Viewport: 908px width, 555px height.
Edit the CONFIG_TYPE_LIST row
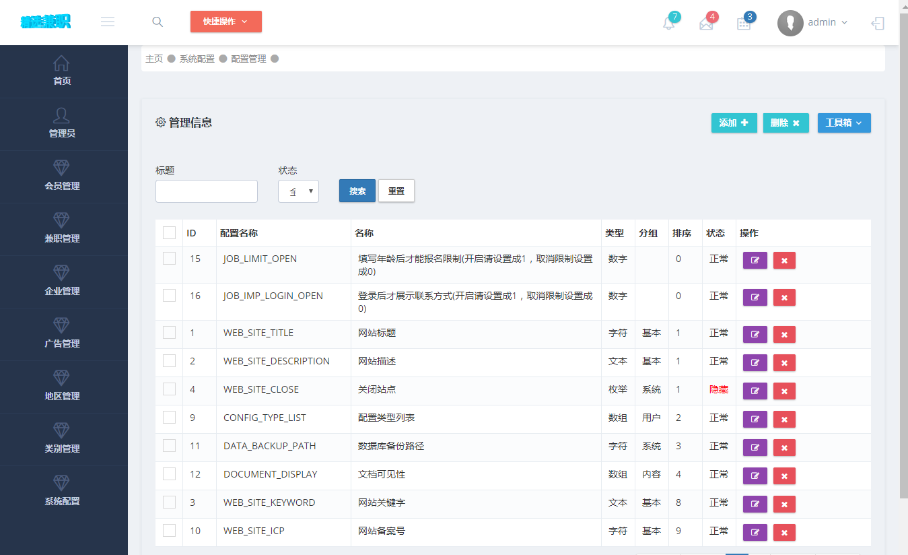(x=755, y=419)
